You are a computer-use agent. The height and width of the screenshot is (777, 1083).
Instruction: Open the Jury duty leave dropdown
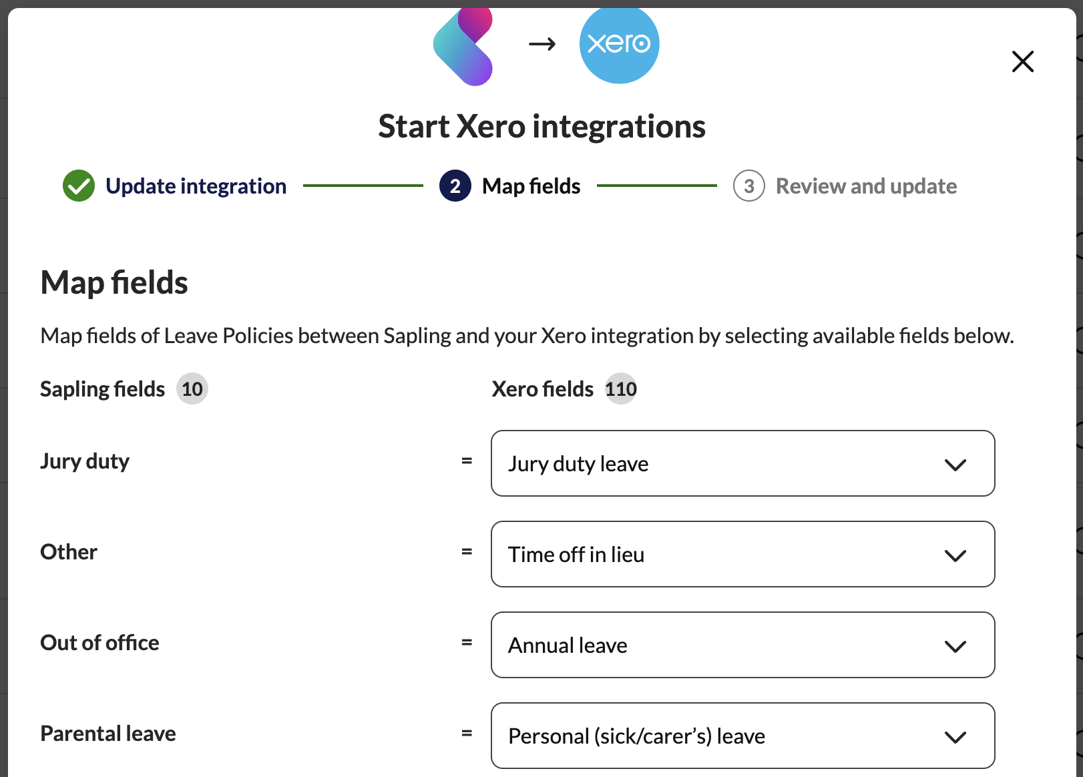pyautogui.click(x=742, y=463)
